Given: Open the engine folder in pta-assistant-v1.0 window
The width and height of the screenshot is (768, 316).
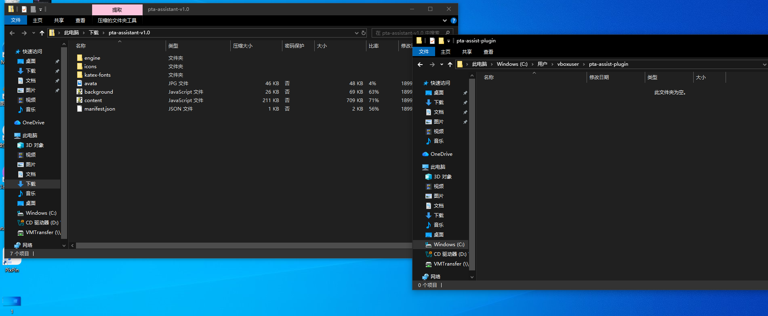Looking at the screenshot, I should 92,58.
